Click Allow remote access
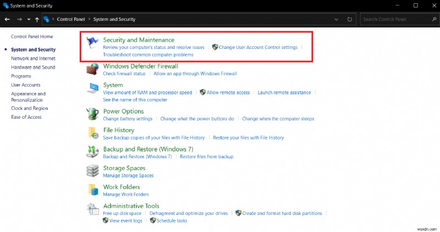This screenshot has height=232, width=440. click(x=228, y=92)
